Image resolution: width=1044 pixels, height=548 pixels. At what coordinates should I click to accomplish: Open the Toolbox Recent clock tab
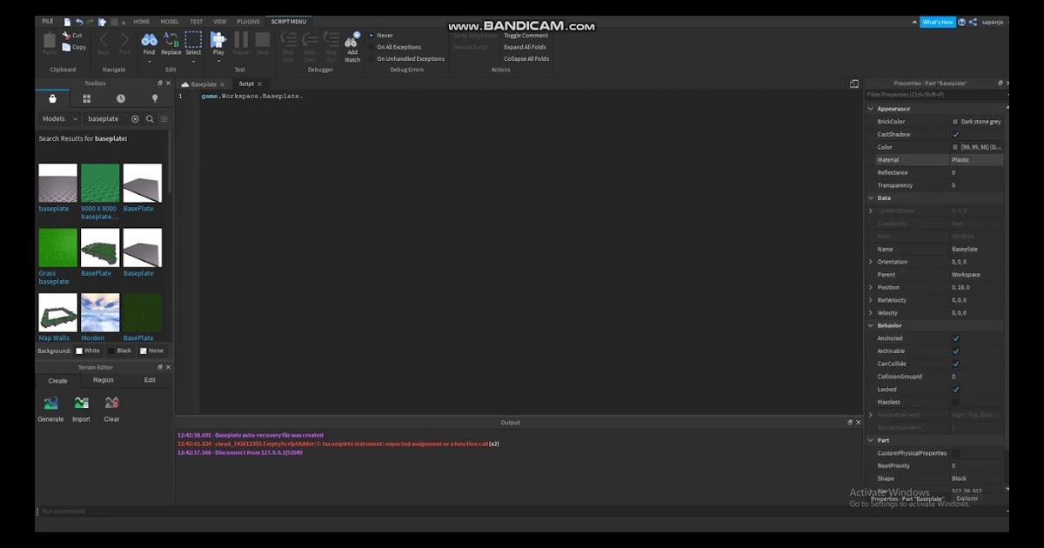click(120, 98)
